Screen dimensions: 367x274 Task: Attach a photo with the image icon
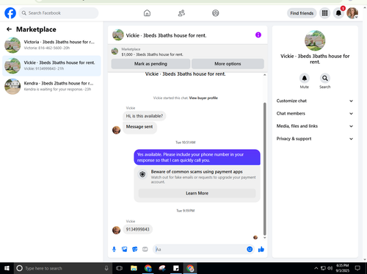point(125,249)
